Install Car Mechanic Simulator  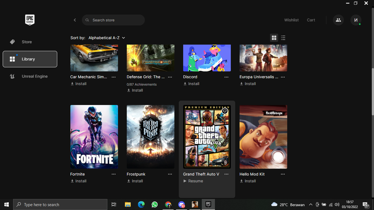pos(79,84)
